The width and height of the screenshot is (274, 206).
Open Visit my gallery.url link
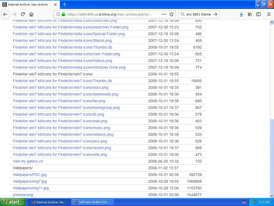pyautogui.click(x=28, y=161)
